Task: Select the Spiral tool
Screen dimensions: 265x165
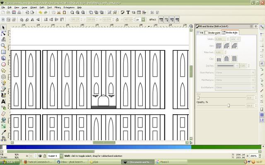Action: [3, 77]
